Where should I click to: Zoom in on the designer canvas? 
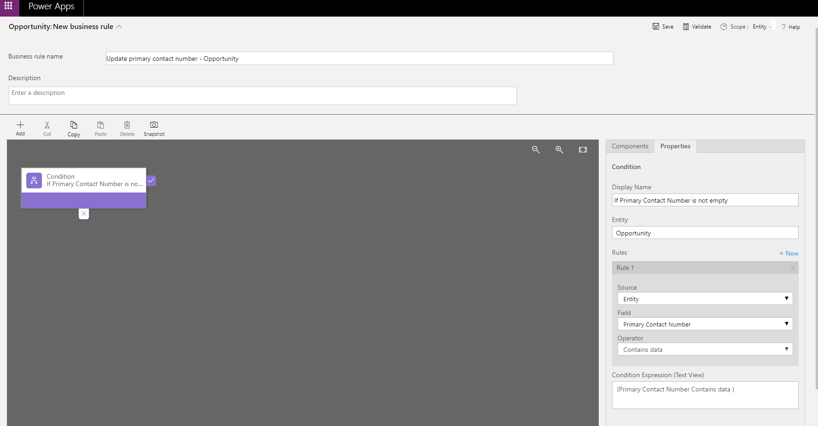tap(559, 150)
